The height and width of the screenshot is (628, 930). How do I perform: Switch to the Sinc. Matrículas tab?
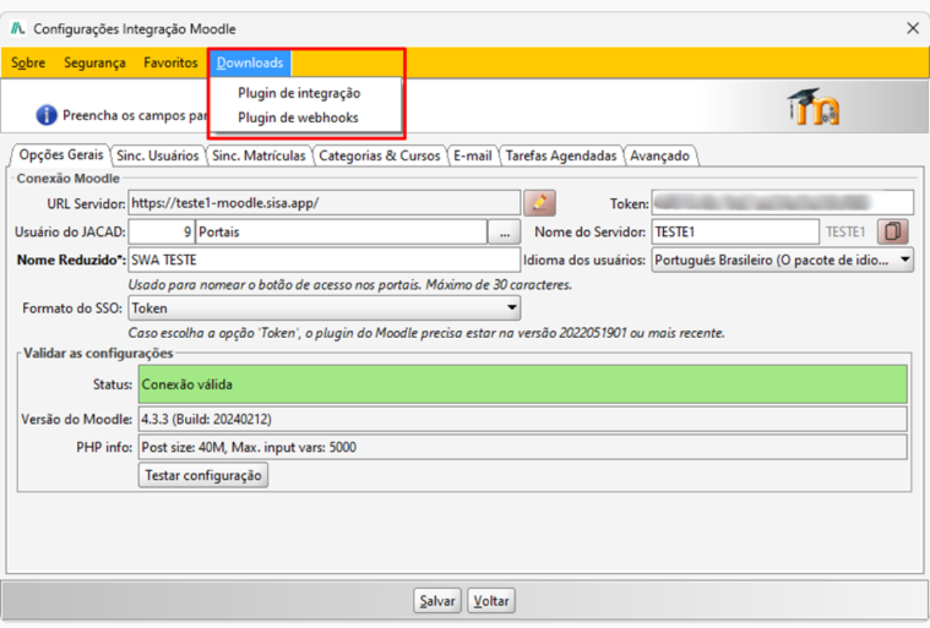259,155
